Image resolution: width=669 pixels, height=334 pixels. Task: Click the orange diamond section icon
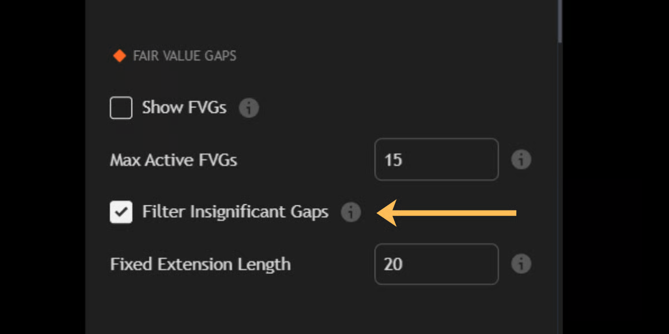pyautogui.click(x=119, y=56)
